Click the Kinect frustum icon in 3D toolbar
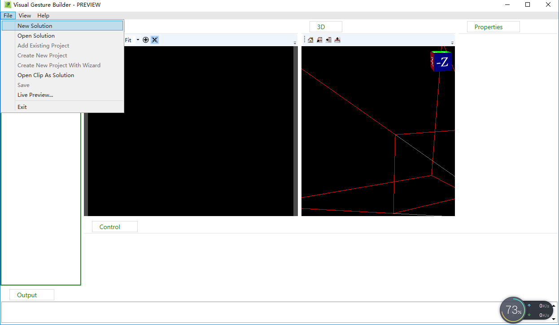The width and height of the screenshot is (559, 325). tap(319, 39)
